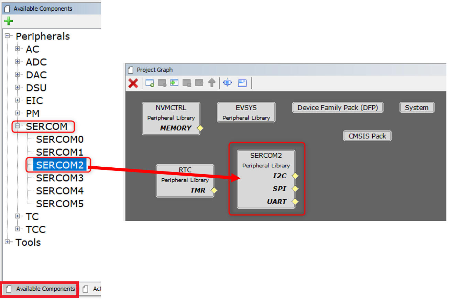Image resolution: width=449 pixels, height=300 pixels.
Task: Expand the TCC tree node
Action: point(17,229)
